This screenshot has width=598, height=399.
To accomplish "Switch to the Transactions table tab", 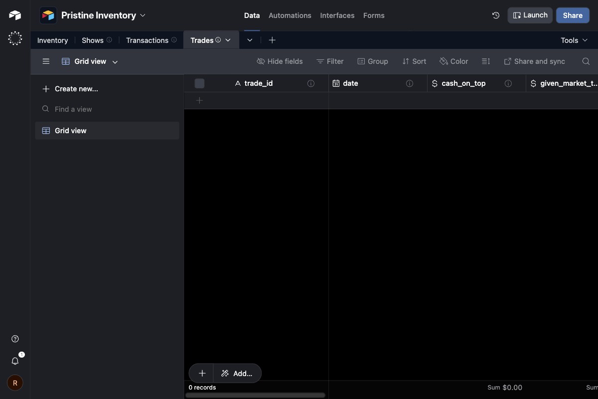I will (x=147, y=40).
